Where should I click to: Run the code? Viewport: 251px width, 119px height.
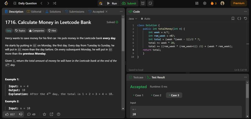tap(112, 3)
